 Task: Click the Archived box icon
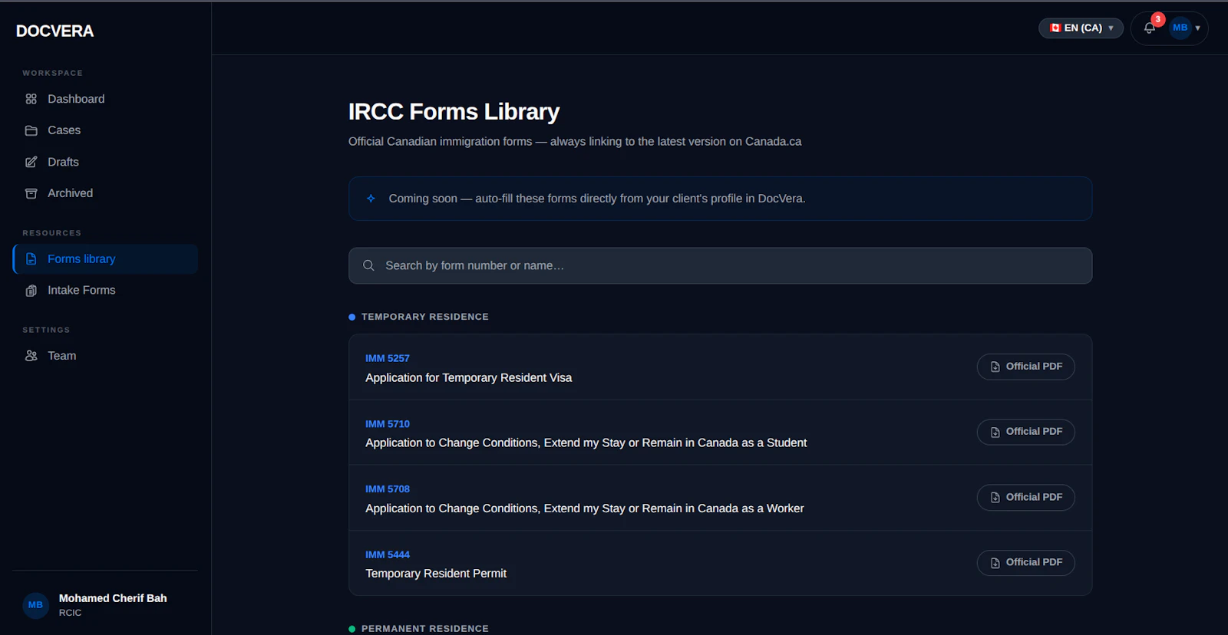pyautogui.click(x=31, y=193)
